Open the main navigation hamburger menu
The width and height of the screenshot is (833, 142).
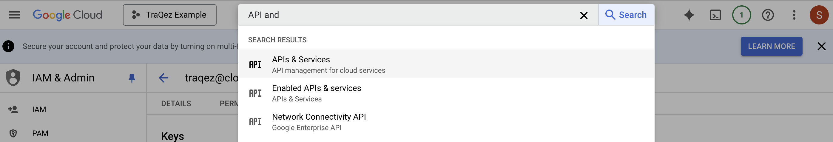click(14, 15)
